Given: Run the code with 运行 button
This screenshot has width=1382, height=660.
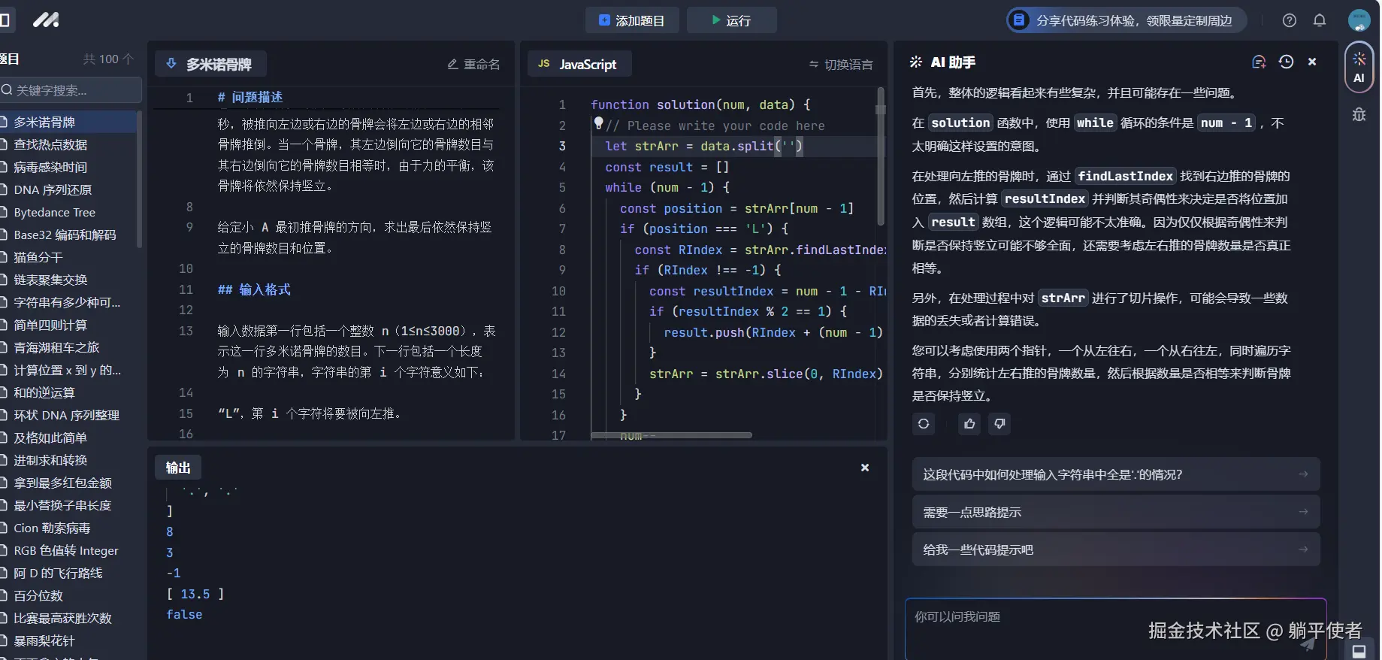Looking at the screenshot, I should click(x=731, y=20).
